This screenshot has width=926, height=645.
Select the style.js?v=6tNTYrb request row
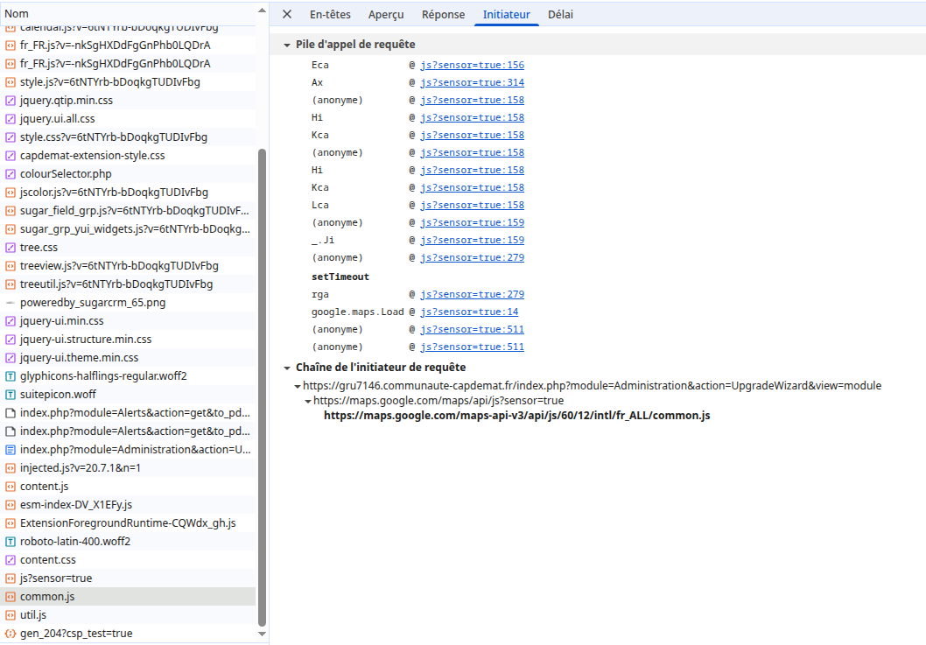coord(128,82)
